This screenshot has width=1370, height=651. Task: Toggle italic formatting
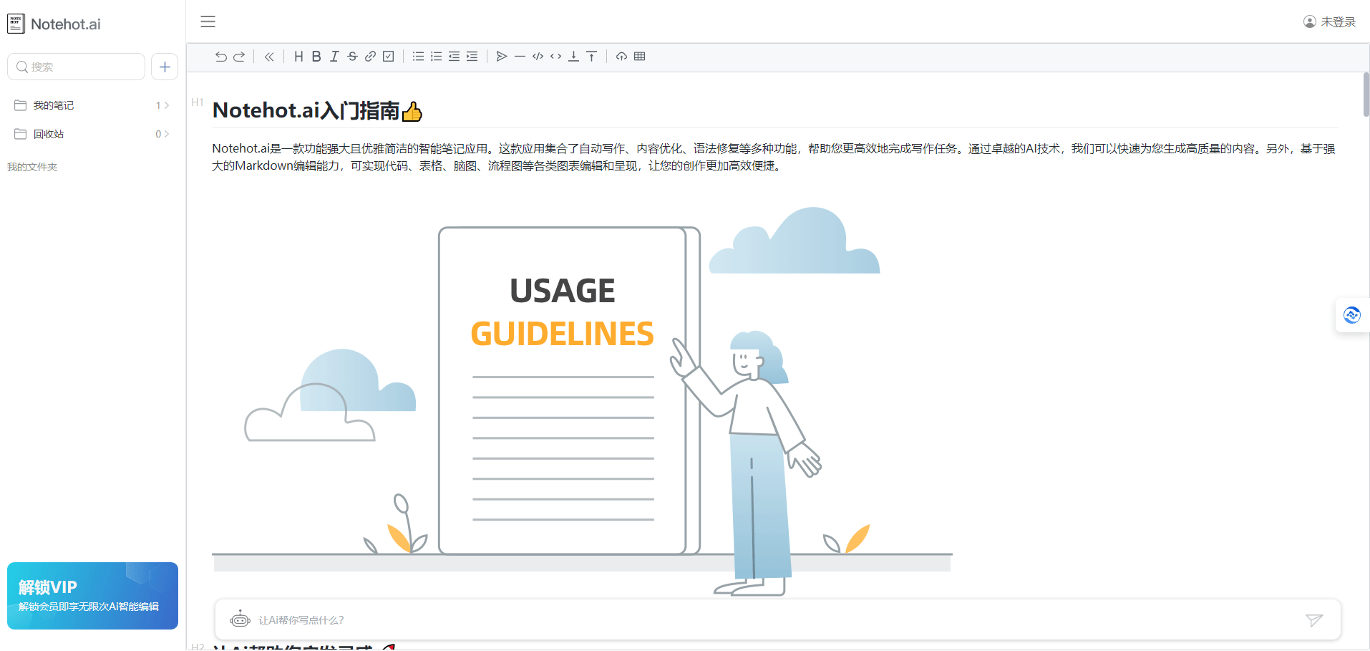(x=334, y=57)
